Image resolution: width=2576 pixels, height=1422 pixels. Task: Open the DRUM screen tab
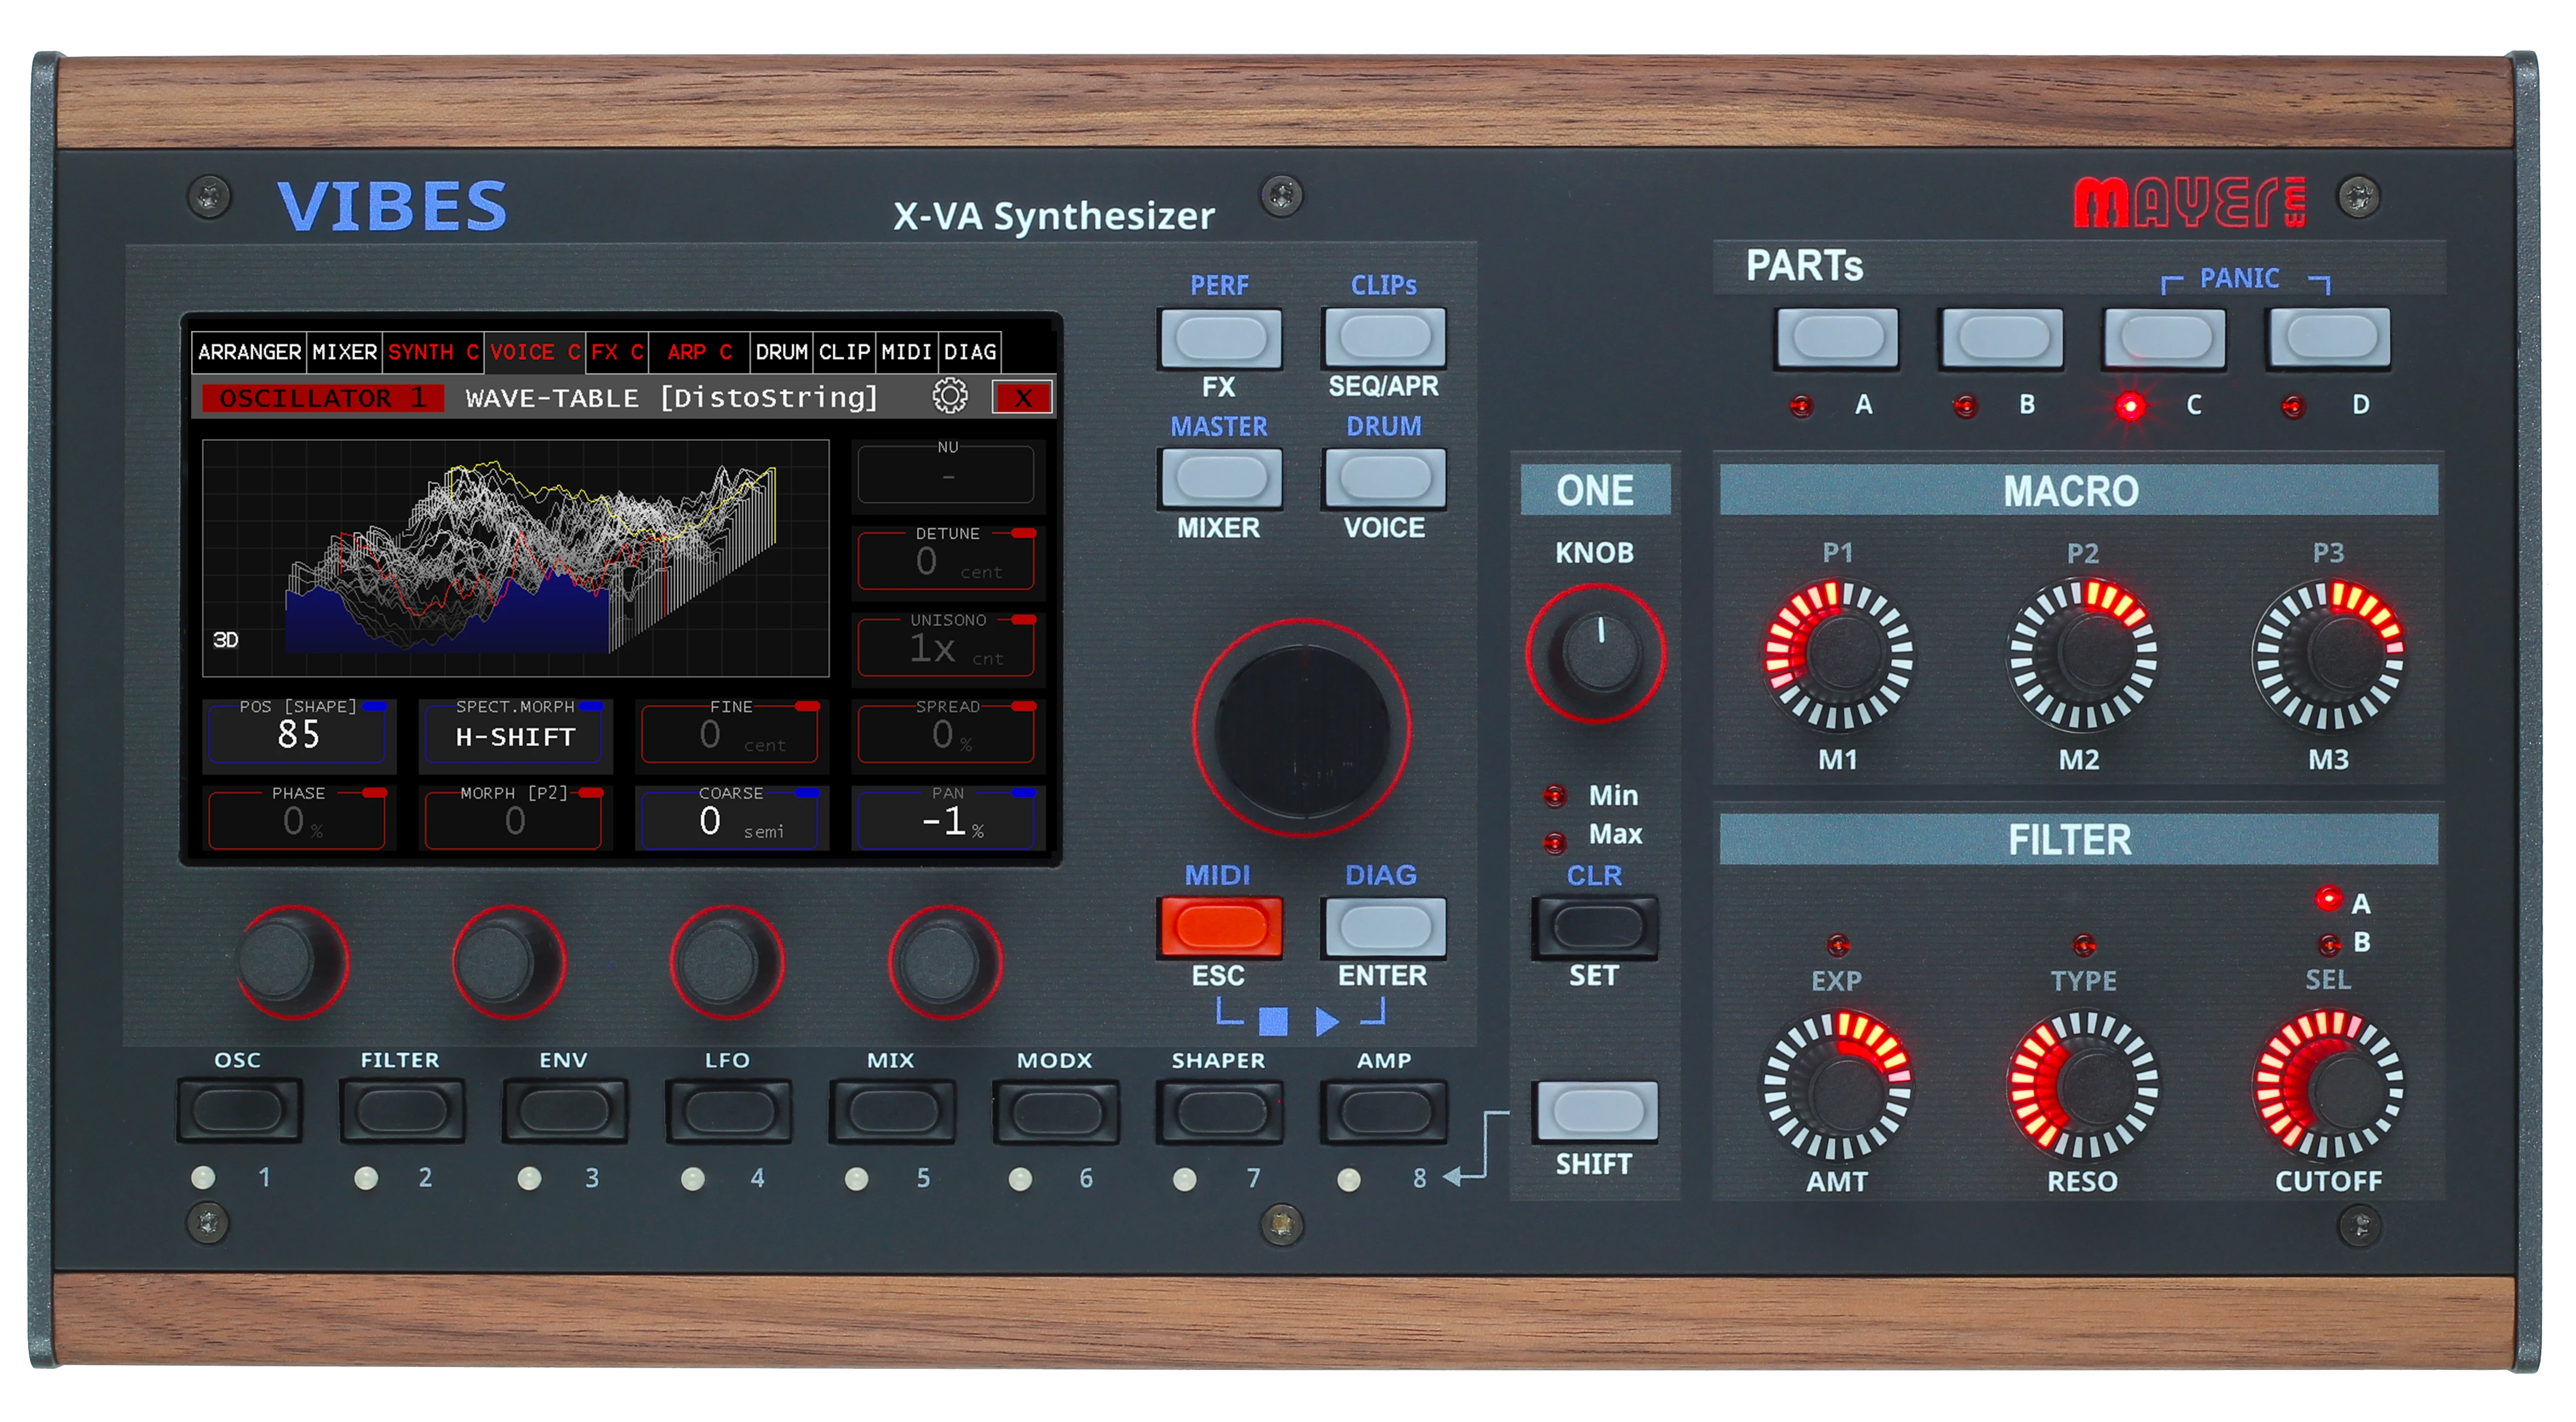781,352
